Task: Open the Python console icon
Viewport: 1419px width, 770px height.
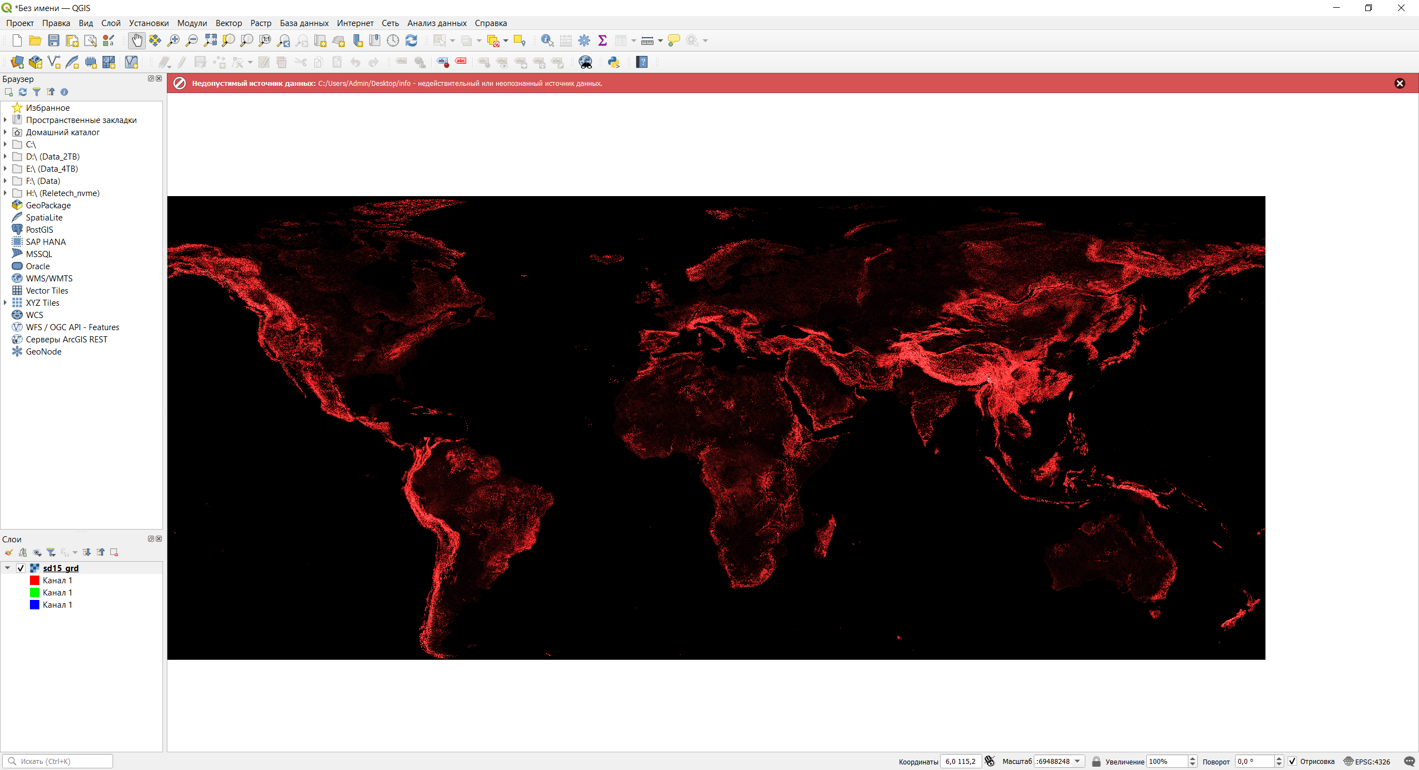Action: click(614, 62)
